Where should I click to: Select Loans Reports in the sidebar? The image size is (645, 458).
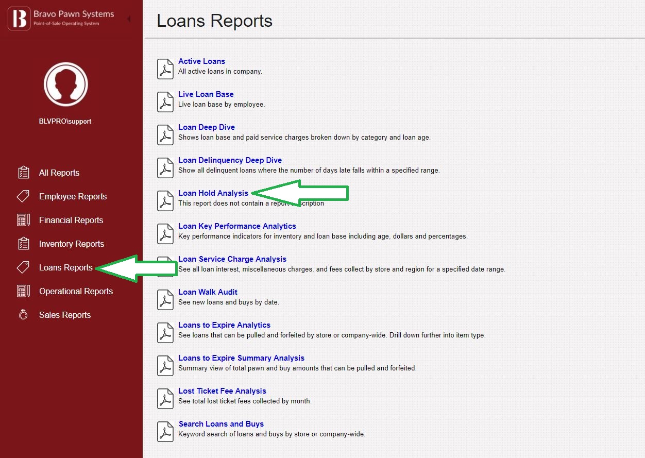(66, 267)
